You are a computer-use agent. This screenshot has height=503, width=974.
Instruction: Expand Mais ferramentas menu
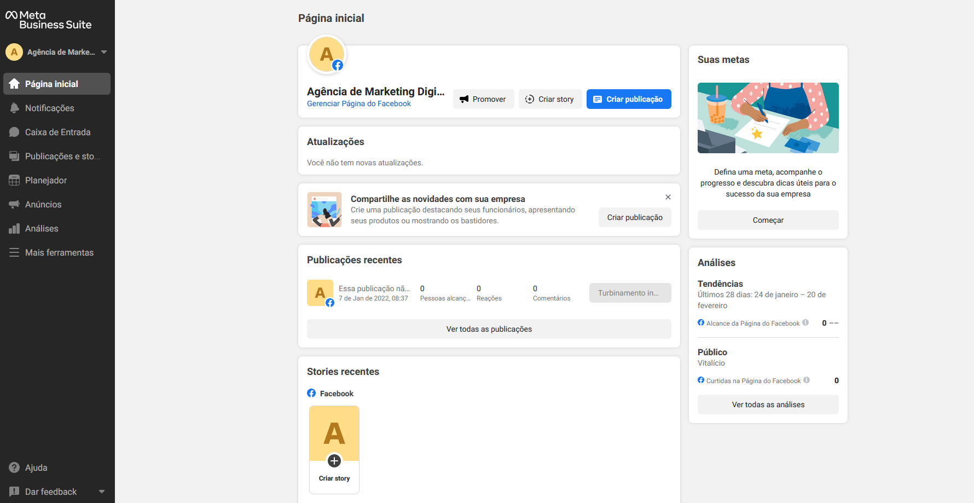coord(59,253)
